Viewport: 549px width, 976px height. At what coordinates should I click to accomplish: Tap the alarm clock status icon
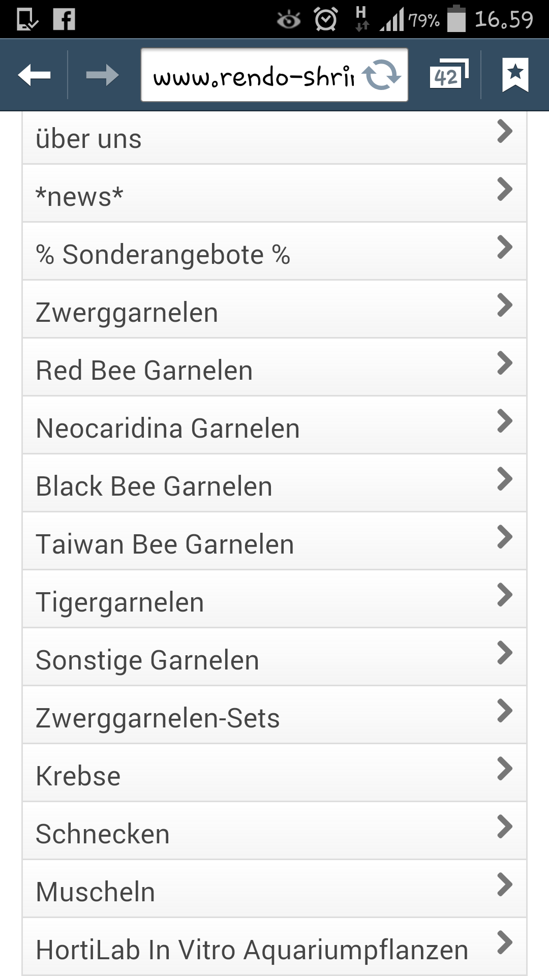(x=325, y=19)
